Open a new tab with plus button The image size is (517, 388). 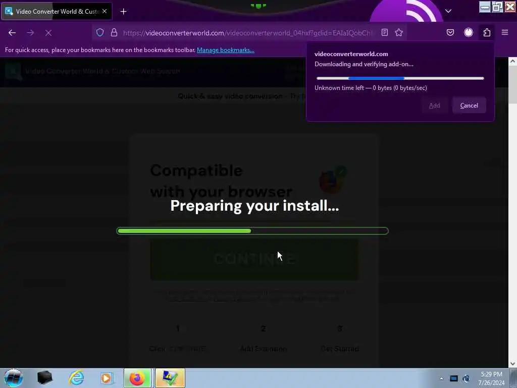[123, 12]
